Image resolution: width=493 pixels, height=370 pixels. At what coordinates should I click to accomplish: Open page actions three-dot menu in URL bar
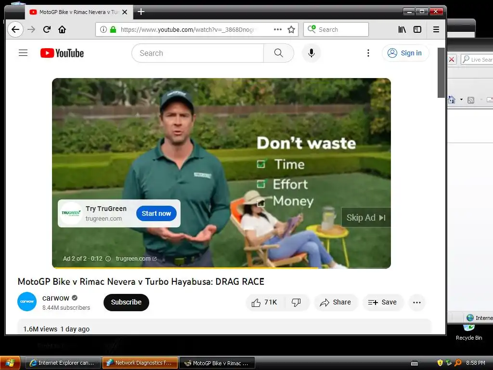278,29
